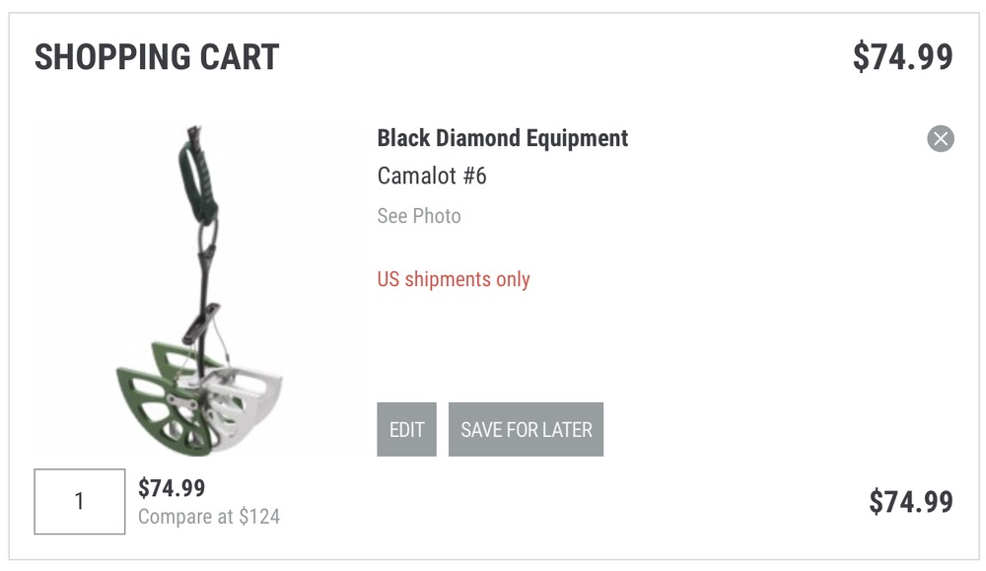
Task: Click the cart total $74.99 beside the heading
Action: coord(902,57)
